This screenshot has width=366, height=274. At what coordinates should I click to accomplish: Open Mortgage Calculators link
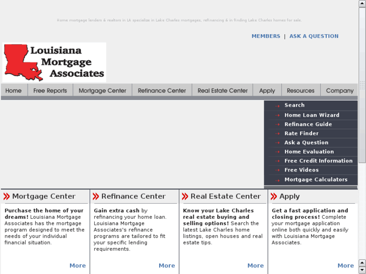click(x=316, y=179)
